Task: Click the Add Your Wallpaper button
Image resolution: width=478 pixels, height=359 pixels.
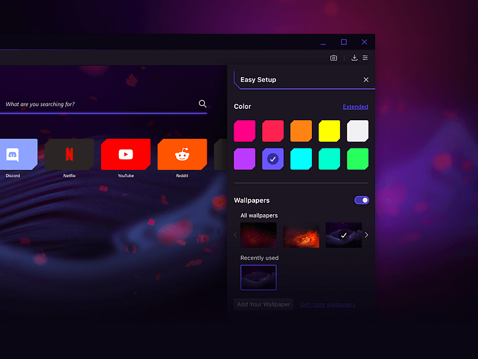Action: point(263,305)
